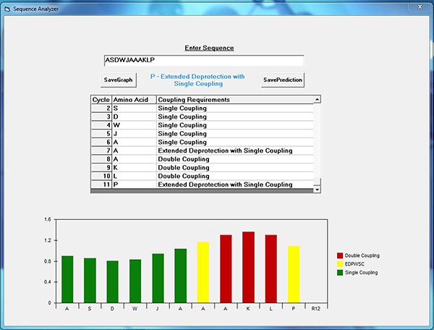The width and height of the screenshot is (434, 330).
Task: Select the cycle 3 row header
Action: pyautogui.click(x=101, y=117)
